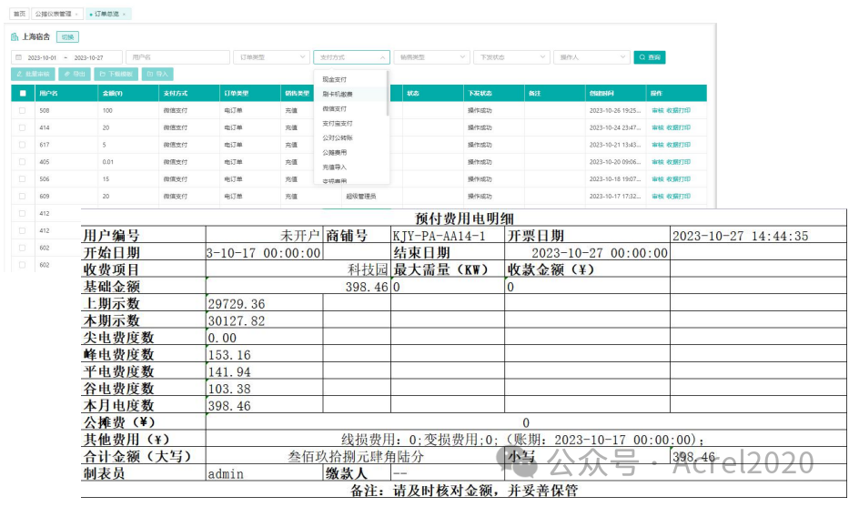849x507 pixels.
Task: Close the 公摊仪表管理 tab with its x
Action: click(x=76, y=14)
